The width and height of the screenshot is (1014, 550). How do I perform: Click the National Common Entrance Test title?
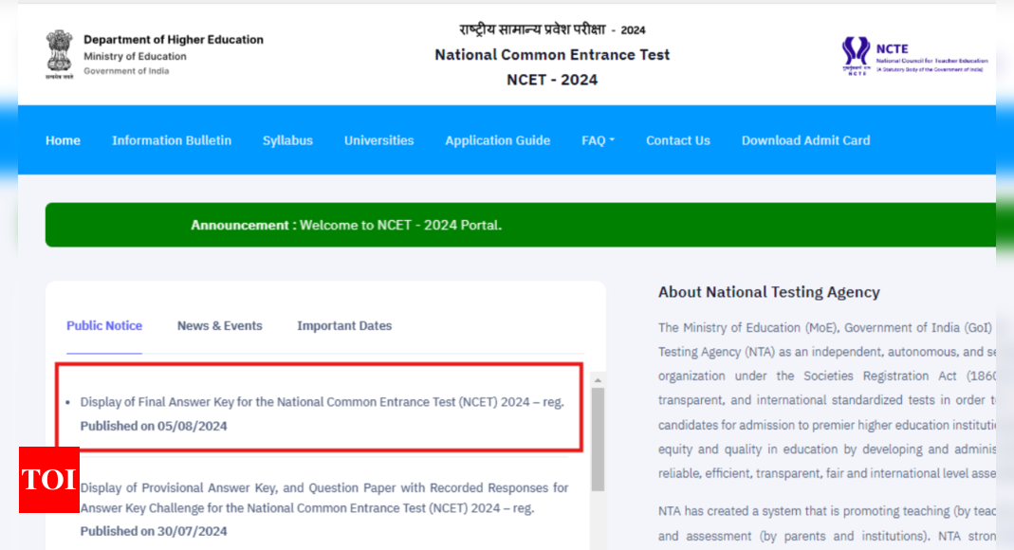coord(552,55)
